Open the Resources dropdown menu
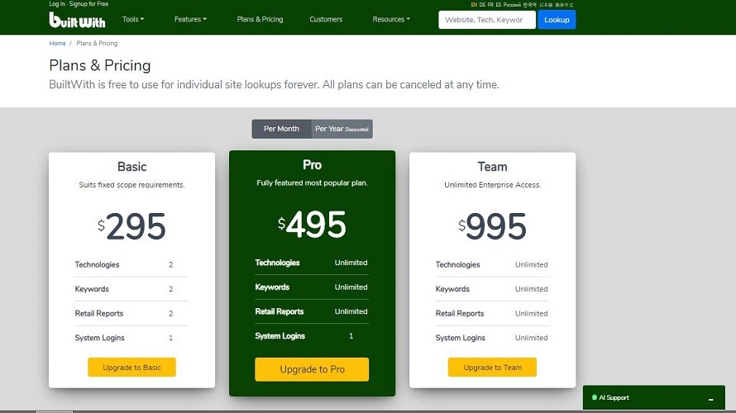Screen dimensions: 736x413 coord(391,19)
